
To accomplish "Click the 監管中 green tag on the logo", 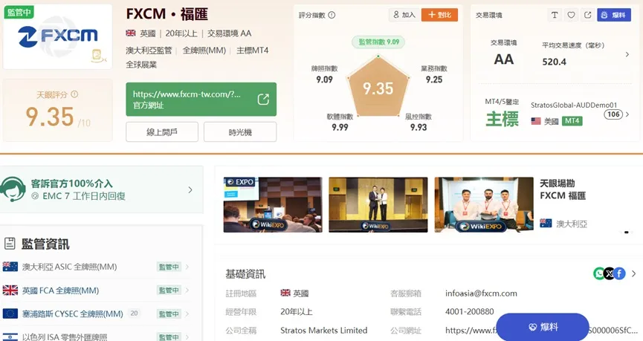I will tap(19, 12).
